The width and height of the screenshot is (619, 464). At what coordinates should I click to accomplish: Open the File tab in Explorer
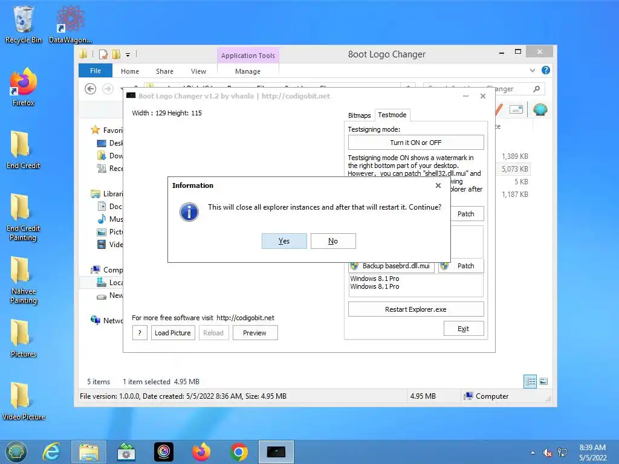(x=96, y=71)
